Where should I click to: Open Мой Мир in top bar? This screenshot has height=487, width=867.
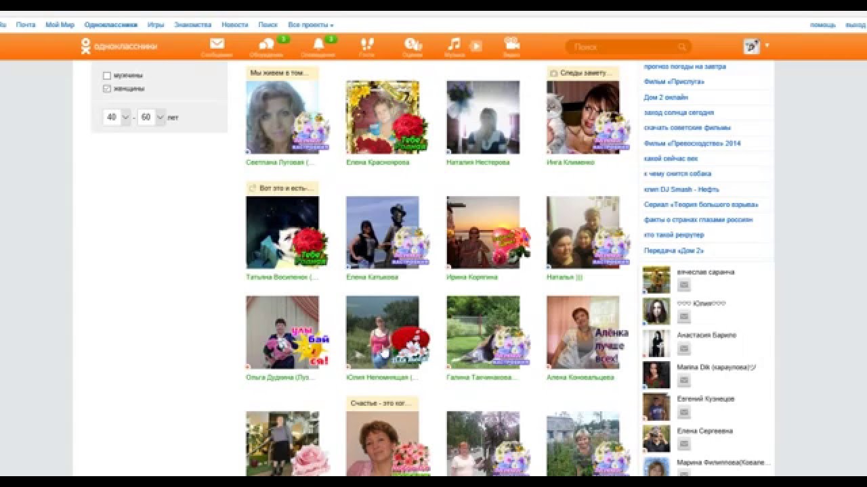pos(60,25)
